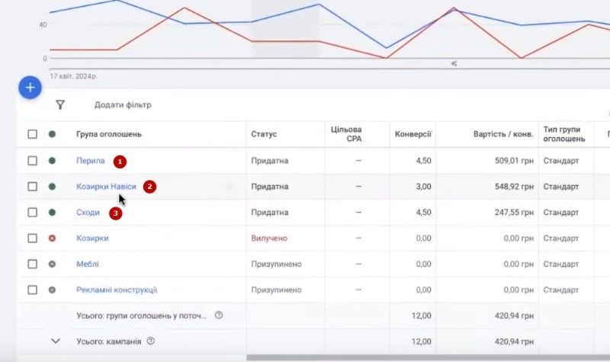Image resolution: width=610 pixels, height=362 pixels.
Task: Click paused status icon for Меблі
Action: pyautogui.click(x=52, y=264)
